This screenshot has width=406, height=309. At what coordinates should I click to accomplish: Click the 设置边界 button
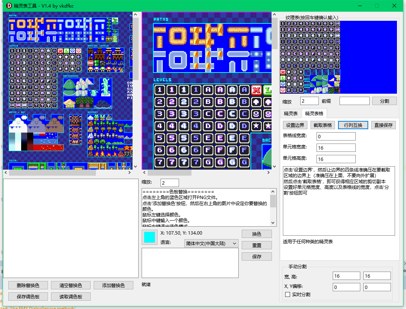295,125
